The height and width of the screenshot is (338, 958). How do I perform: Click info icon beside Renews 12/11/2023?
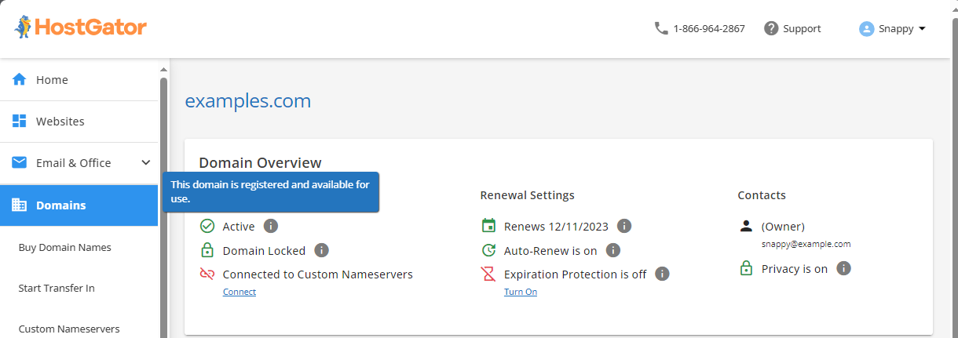(x=624, y=226)
